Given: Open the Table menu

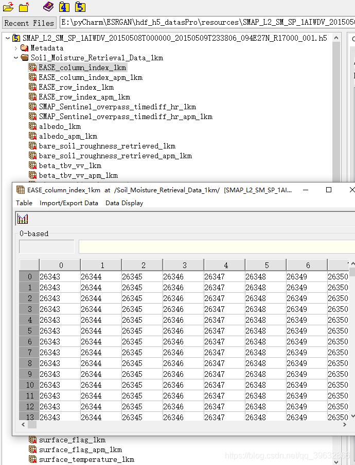Looking at the screenshot, I should pyautogui.click(x=24, y=203).
